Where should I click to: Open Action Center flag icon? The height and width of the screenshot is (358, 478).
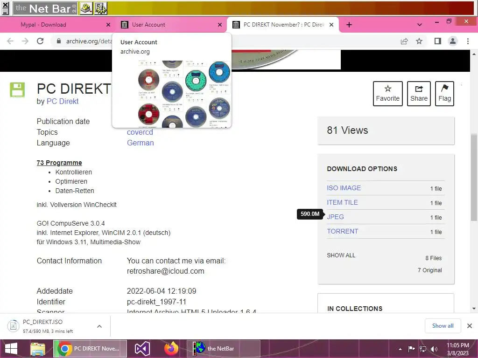[x=412, y=349]
